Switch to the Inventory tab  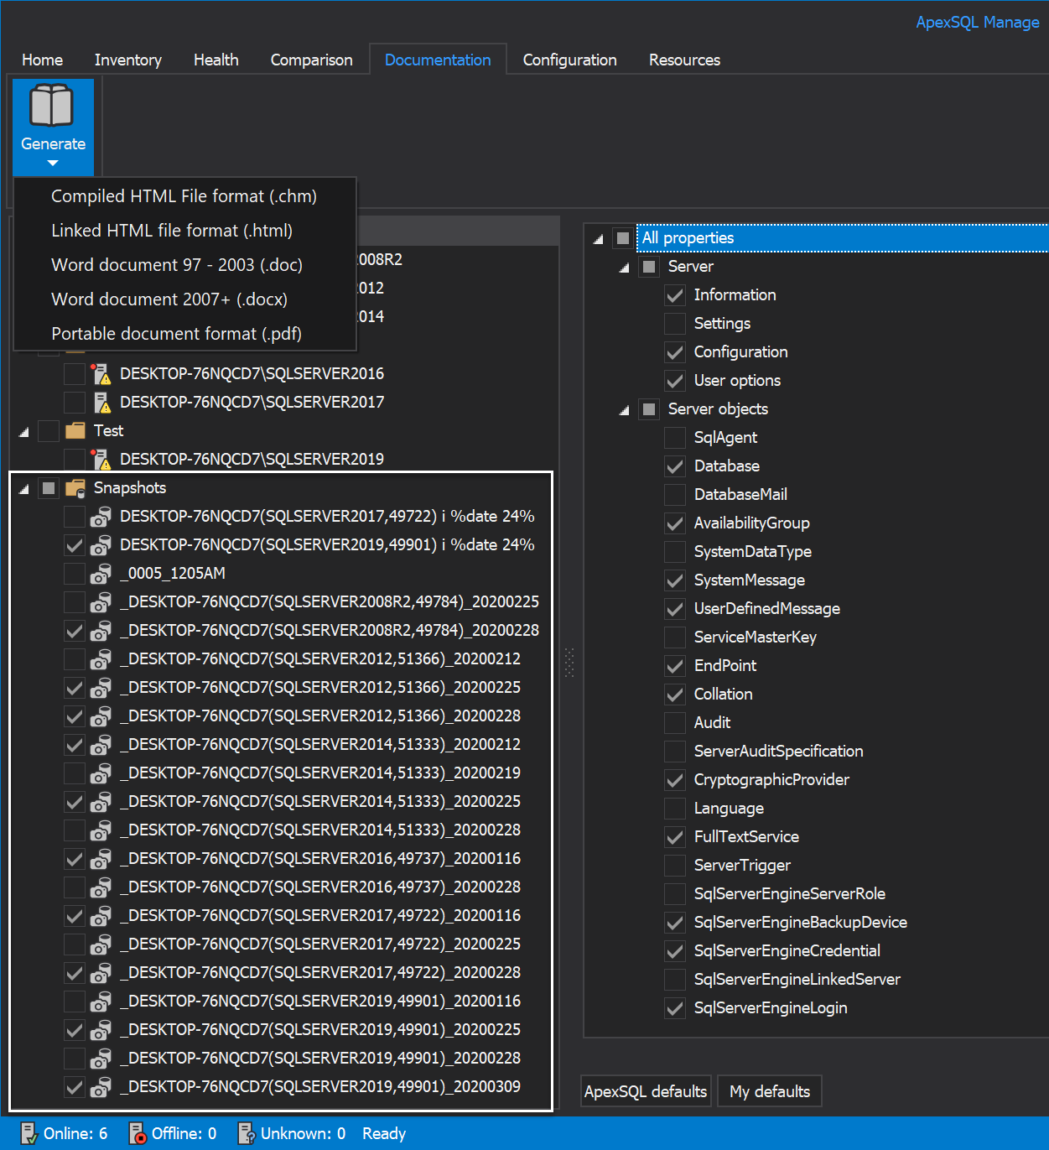[127, 60]
